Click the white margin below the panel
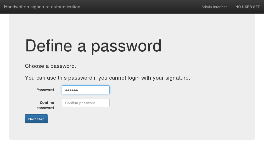264x148 pixels. pos(132,144)
